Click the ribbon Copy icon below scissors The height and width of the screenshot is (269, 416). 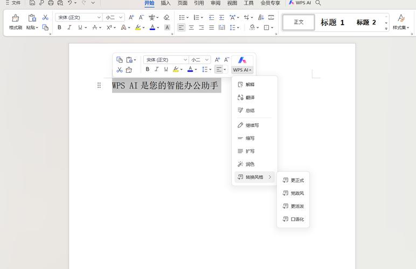(x=45, y=27)
